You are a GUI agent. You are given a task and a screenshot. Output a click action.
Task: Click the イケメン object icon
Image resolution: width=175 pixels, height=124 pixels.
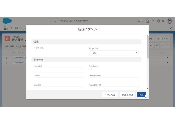(x=7, y=39)
